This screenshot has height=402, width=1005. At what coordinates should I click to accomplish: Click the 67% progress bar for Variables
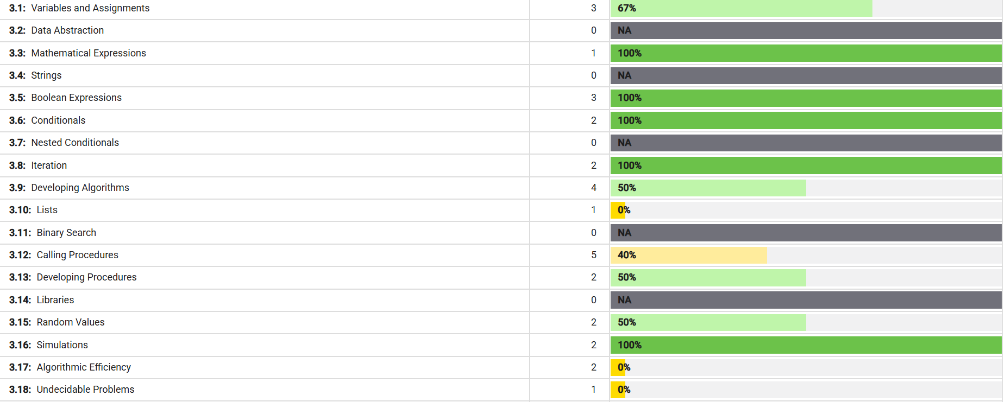(x=741, y=8)
